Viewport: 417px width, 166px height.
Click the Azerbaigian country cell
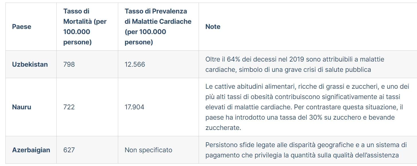point(31,150)
